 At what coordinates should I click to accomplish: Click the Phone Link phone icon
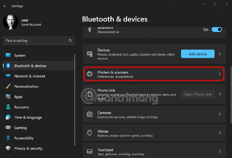pyautogui.click(x=90, y=94)
